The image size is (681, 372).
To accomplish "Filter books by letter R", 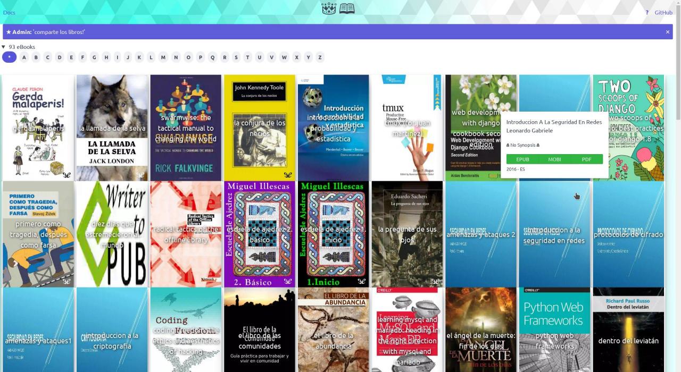I will (224, 57).
